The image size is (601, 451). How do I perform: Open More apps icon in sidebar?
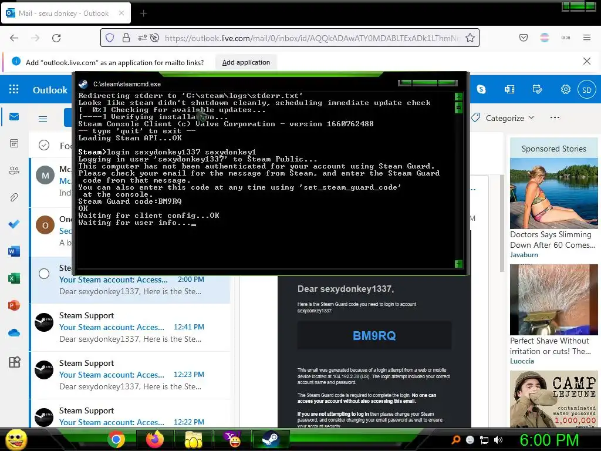click(x=14, y=362)
